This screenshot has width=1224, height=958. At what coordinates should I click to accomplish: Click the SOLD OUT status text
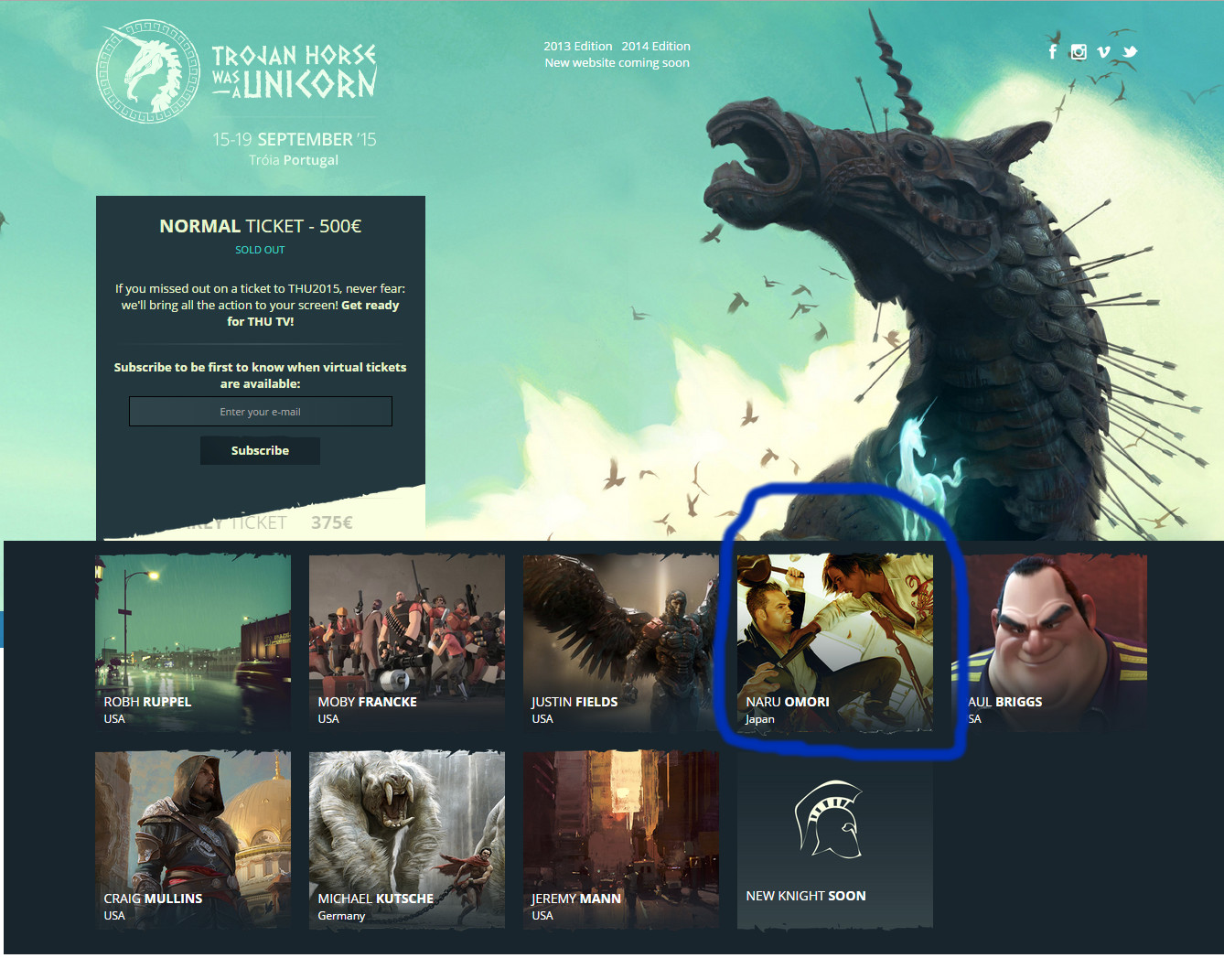261,250
